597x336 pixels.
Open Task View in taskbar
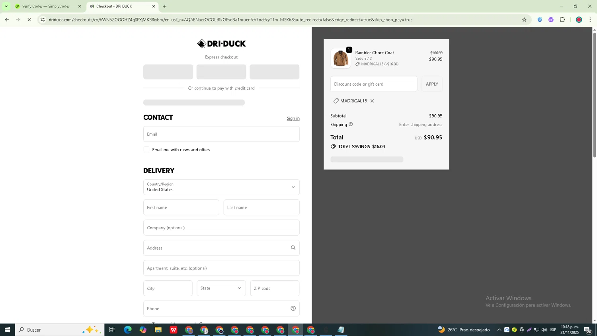coord(112,330)
